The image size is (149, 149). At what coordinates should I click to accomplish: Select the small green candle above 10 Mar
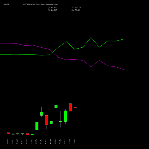click(61, 122)
